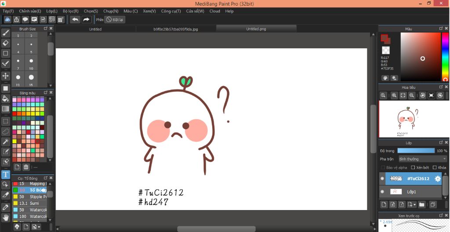Select the Brush tool
This screenshot has height=232, width=450.
coord(5,33)
